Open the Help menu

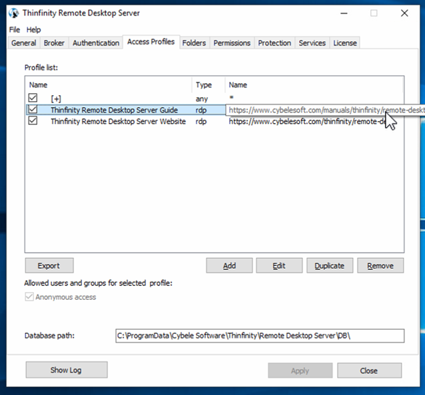pyautogui.click(x=33, y=30)
